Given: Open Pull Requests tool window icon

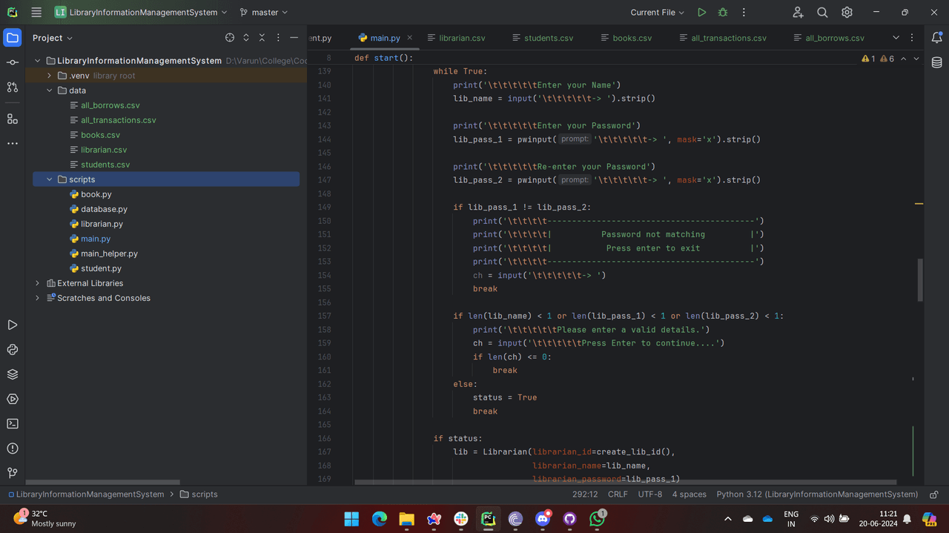Looking at the screenshot, I should (13, 87).
